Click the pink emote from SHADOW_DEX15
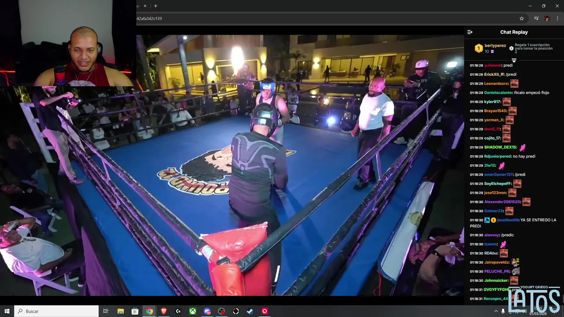The height and width of the screenshot is (317, 564). pyautogui.click(x=523, y=147)
